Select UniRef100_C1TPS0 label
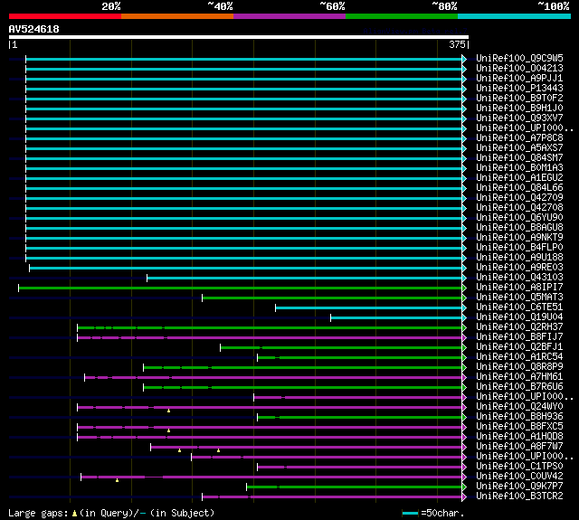Screen dimensions: 579x520 (519, 467)
